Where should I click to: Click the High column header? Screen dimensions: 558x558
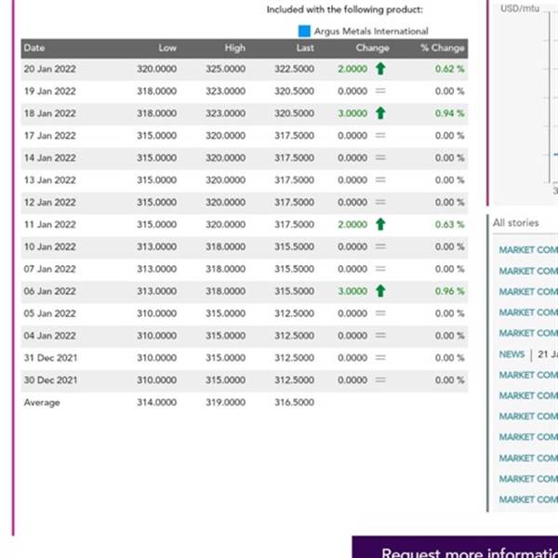coord(235,48)
